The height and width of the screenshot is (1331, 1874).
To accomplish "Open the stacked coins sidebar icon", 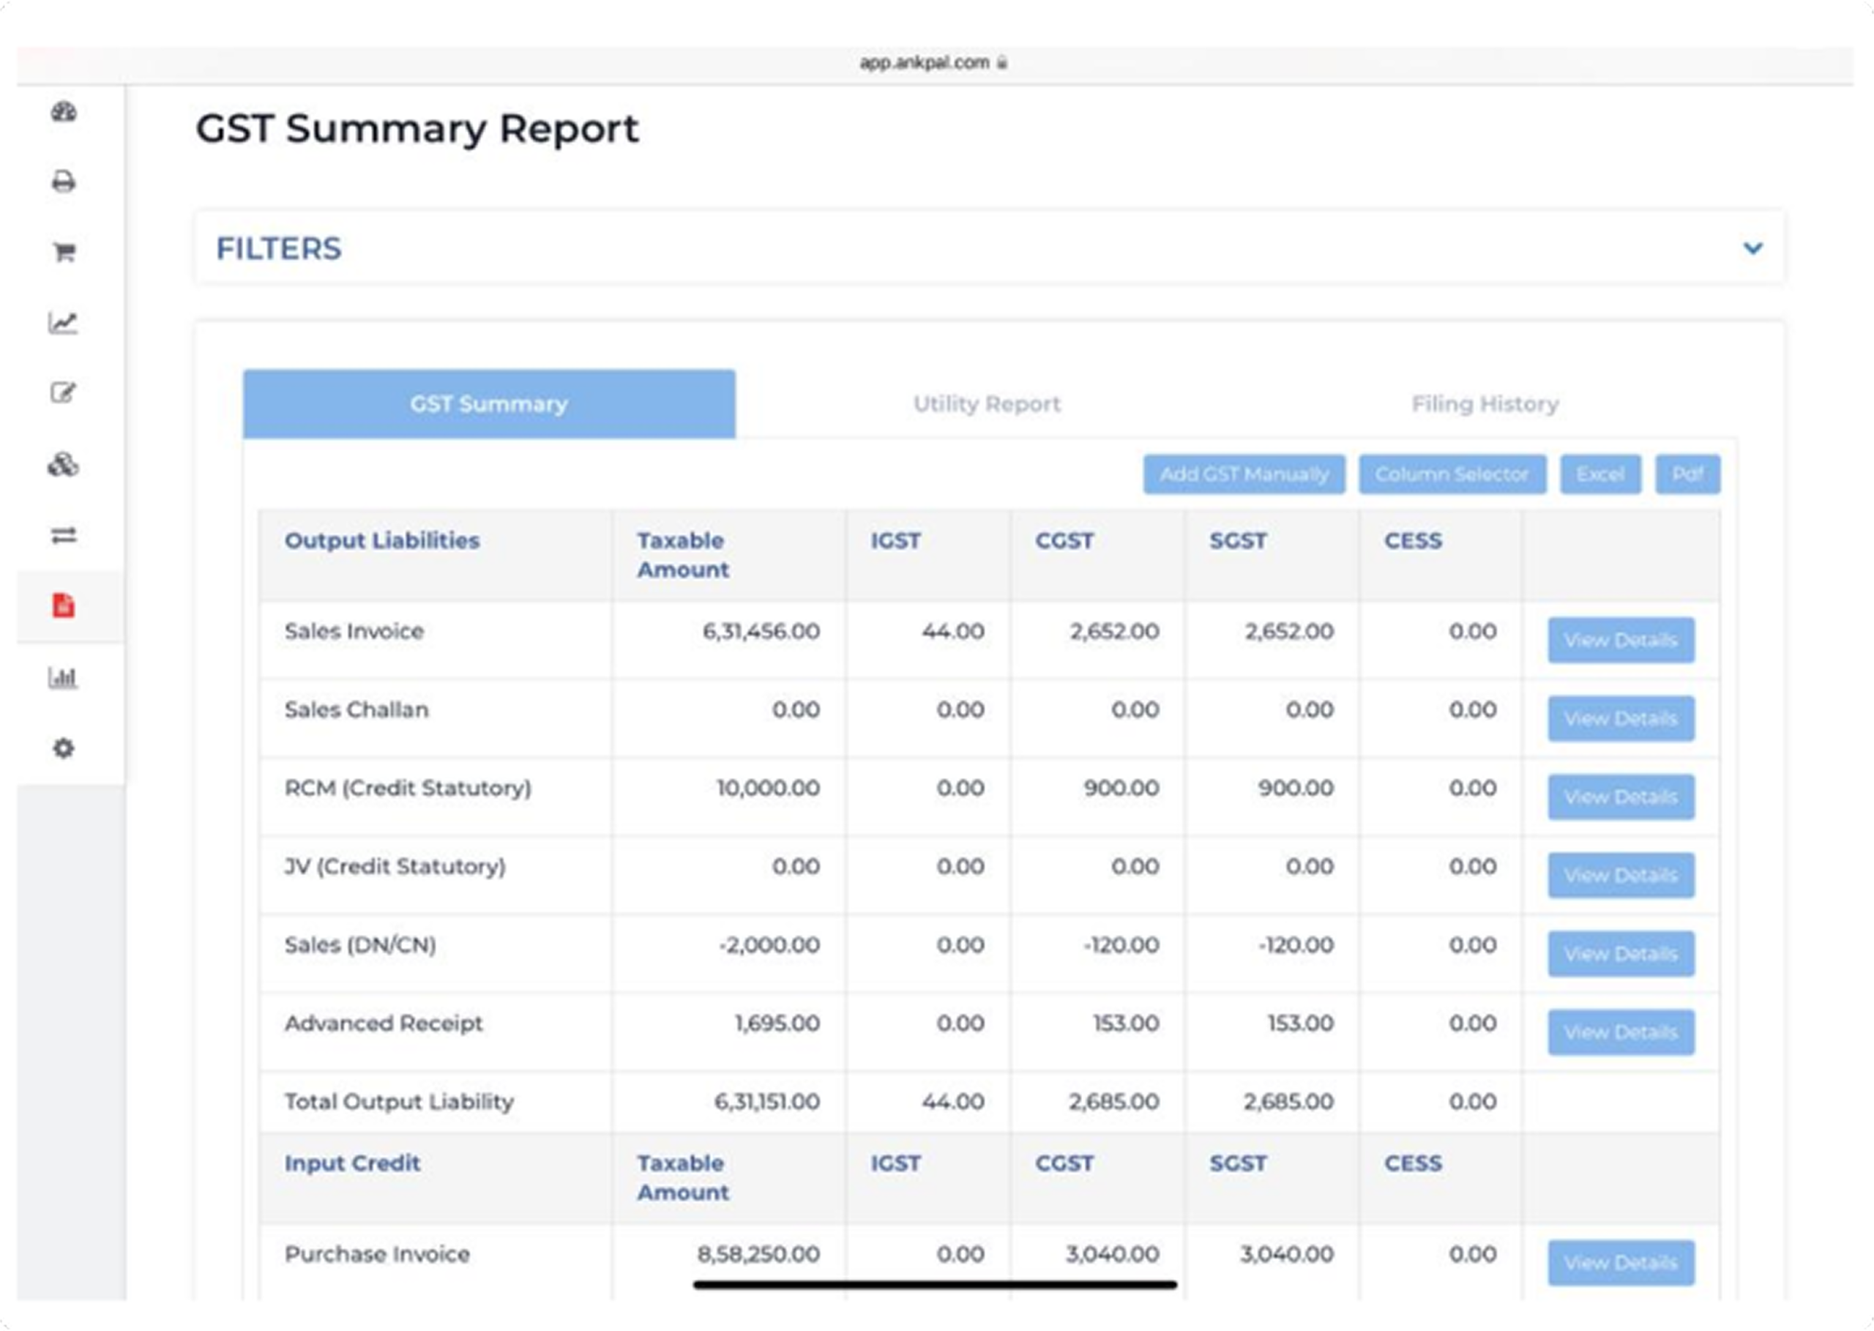I will tap(64, 465).
